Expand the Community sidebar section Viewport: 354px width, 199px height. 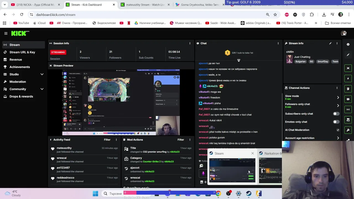(42, 89)
